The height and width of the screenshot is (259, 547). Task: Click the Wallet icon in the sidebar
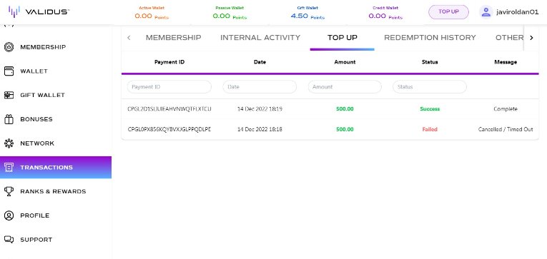(x=9, y=71)
